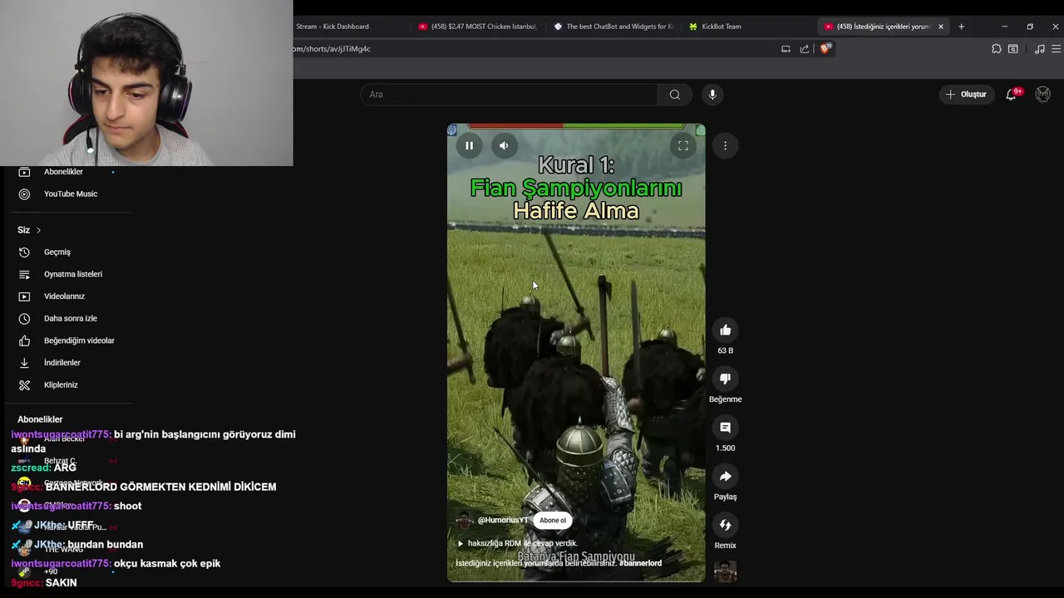Image resolution: width=1064 pixels, height=598 pixels.
Task: Open a new browser tab
Action: 961,27
